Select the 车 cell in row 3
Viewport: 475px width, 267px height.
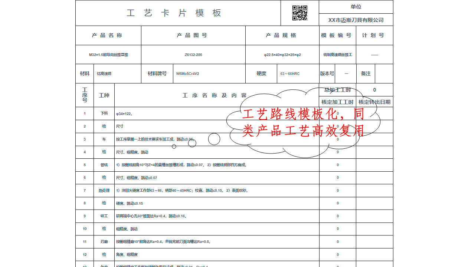pos(104,139)
